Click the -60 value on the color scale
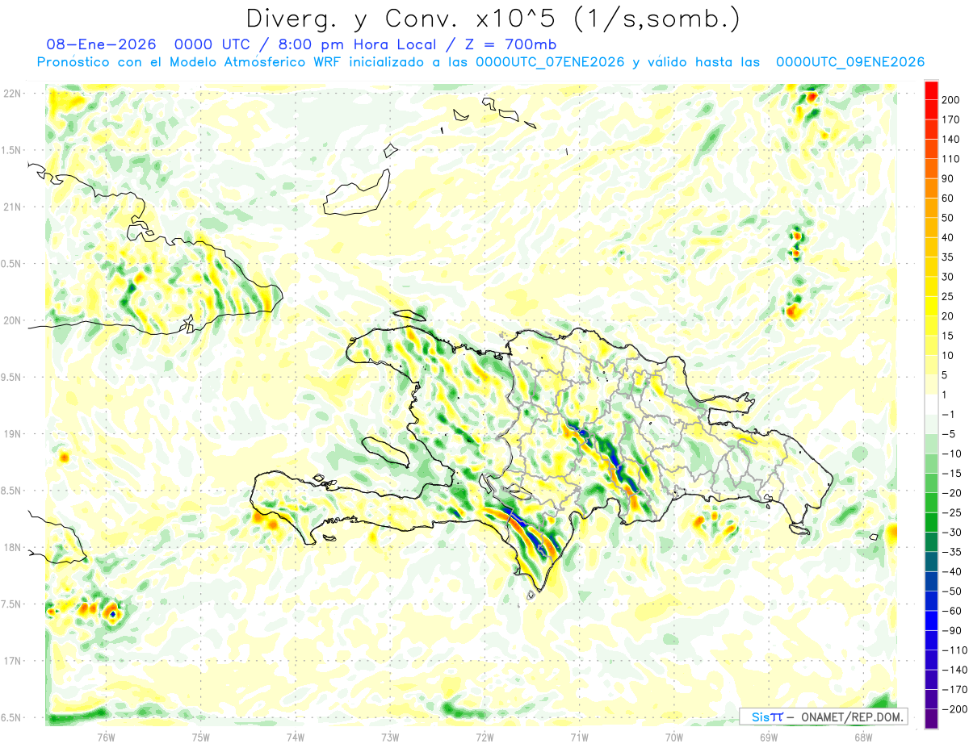 coord(953,611)
